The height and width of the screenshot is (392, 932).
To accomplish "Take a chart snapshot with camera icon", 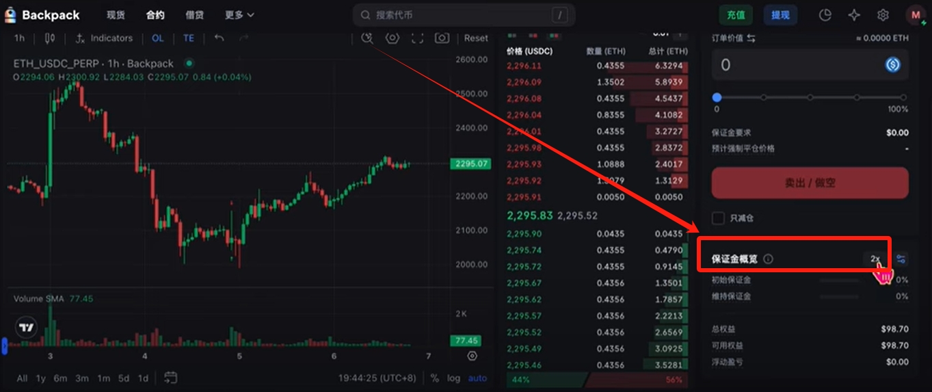I will click(x=442, y=38).
